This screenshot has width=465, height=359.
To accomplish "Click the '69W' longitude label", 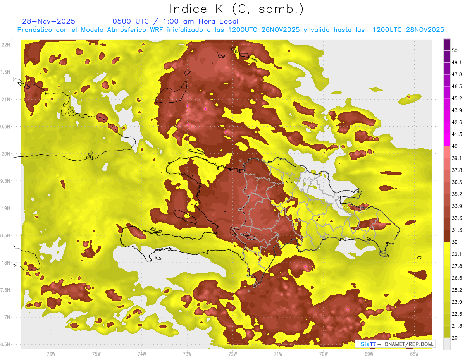I will coord(369,353).
